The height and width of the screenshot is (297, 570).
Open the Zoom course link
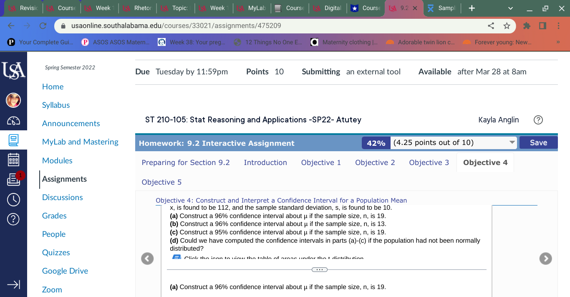(52, 289)
